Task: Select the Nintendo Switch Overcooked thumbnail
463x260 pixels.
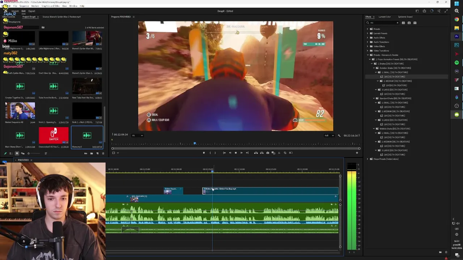Action: (54, 135)
